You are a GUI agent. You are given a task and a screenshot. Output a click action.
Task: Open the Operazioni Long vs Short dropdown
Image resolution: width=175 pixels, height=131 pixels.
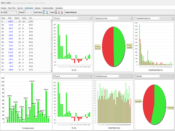pyautogui.click(x=107, y=18)
